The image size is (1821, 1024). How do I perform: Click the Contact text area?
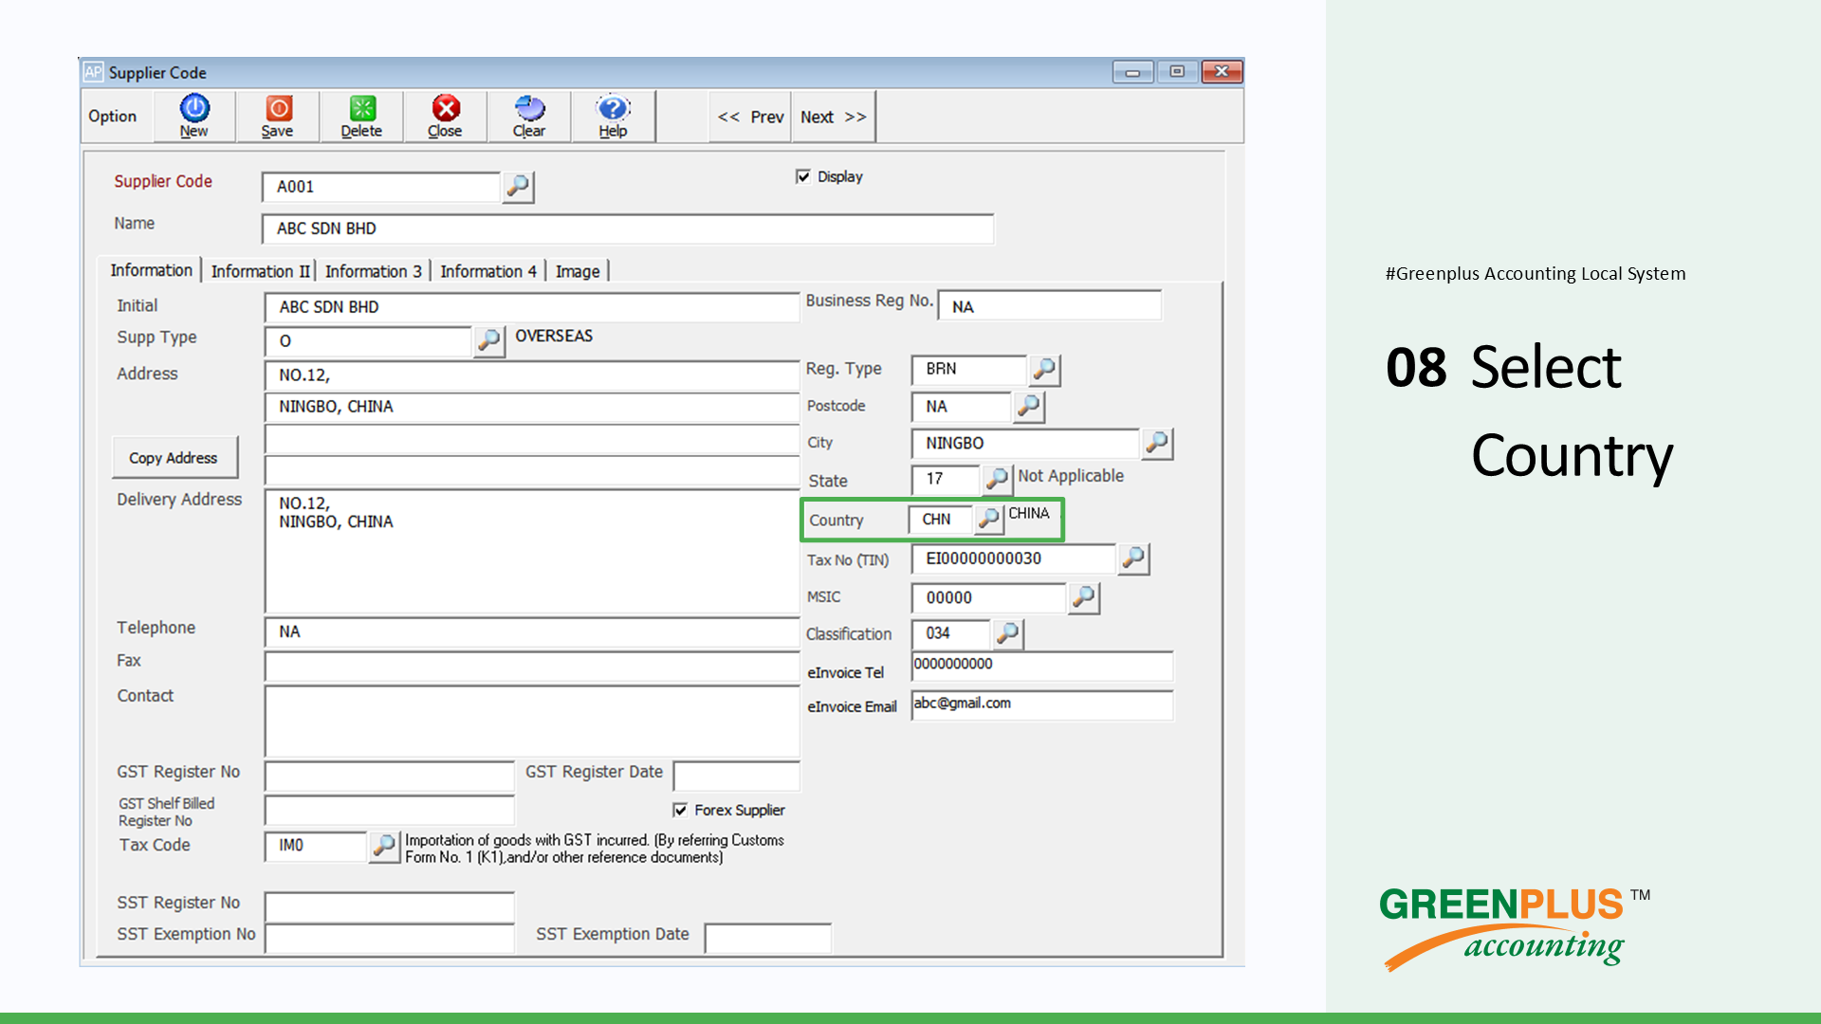[532, 721]
